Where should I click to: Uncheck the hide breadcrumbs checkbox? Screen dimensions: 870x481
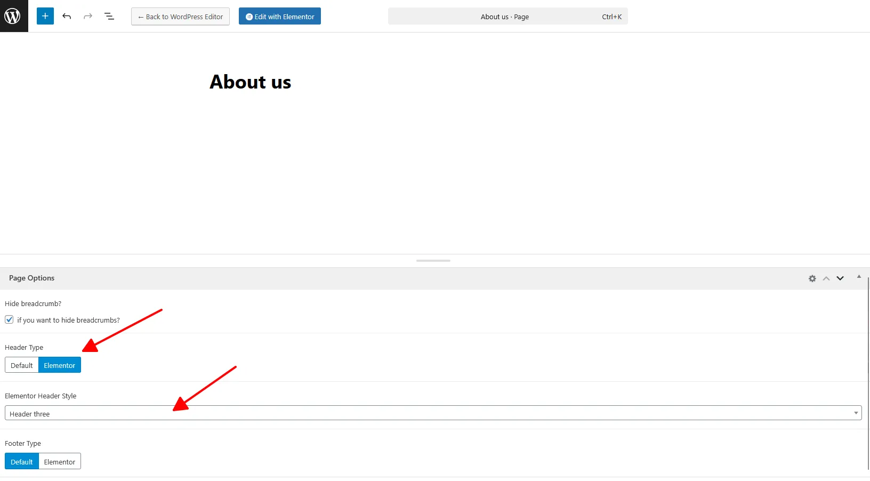click(x=9, y=320)
